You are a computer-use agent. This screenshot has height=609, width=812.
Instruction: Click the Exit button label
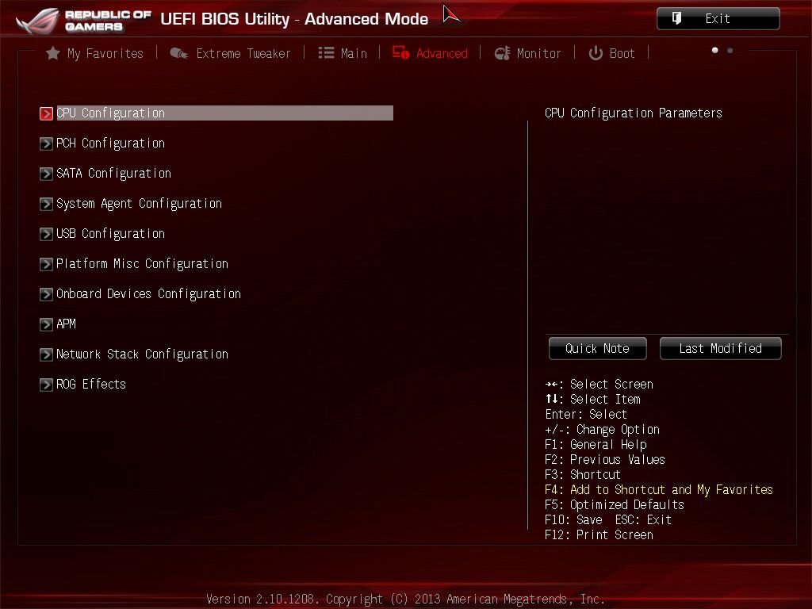718,19
